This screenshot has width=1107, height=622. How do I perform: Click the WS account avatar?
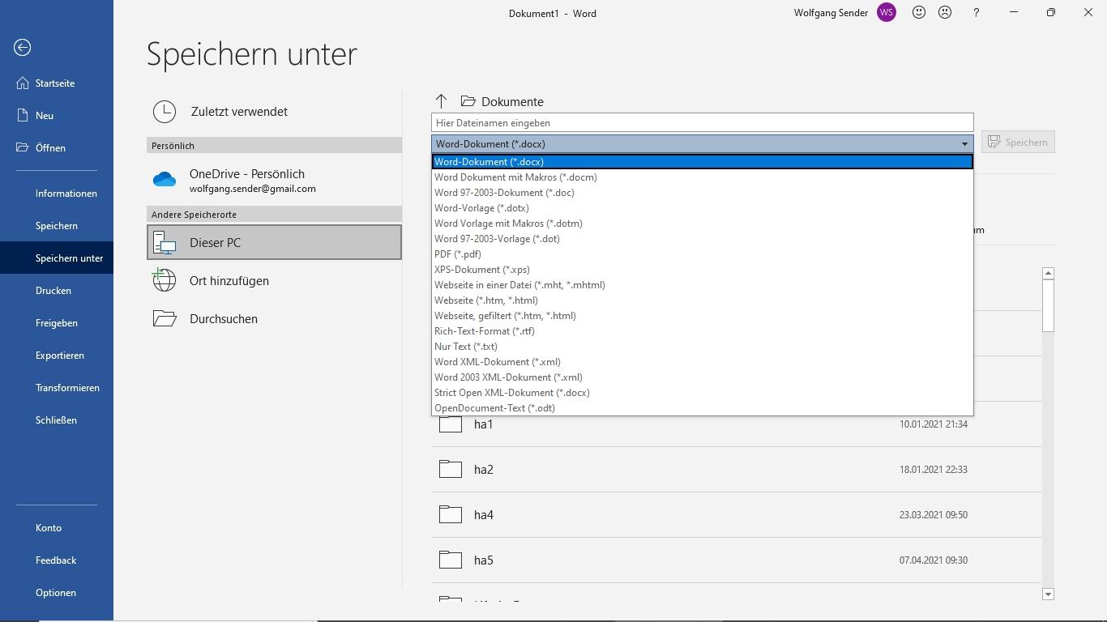pos(887,13)
